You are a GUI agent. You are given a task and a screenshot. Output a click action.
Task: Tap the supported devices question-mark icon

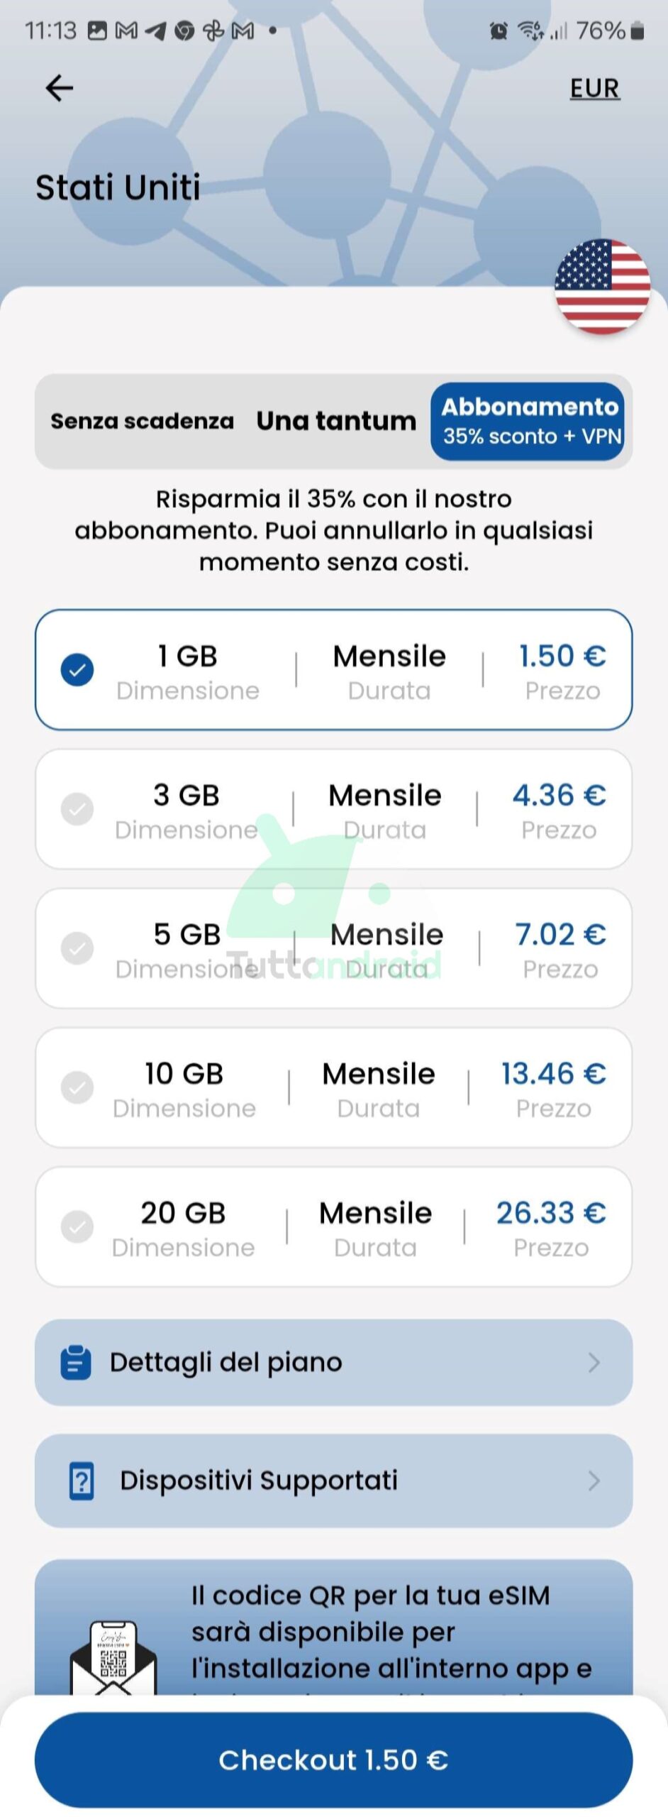point(82,1481)
